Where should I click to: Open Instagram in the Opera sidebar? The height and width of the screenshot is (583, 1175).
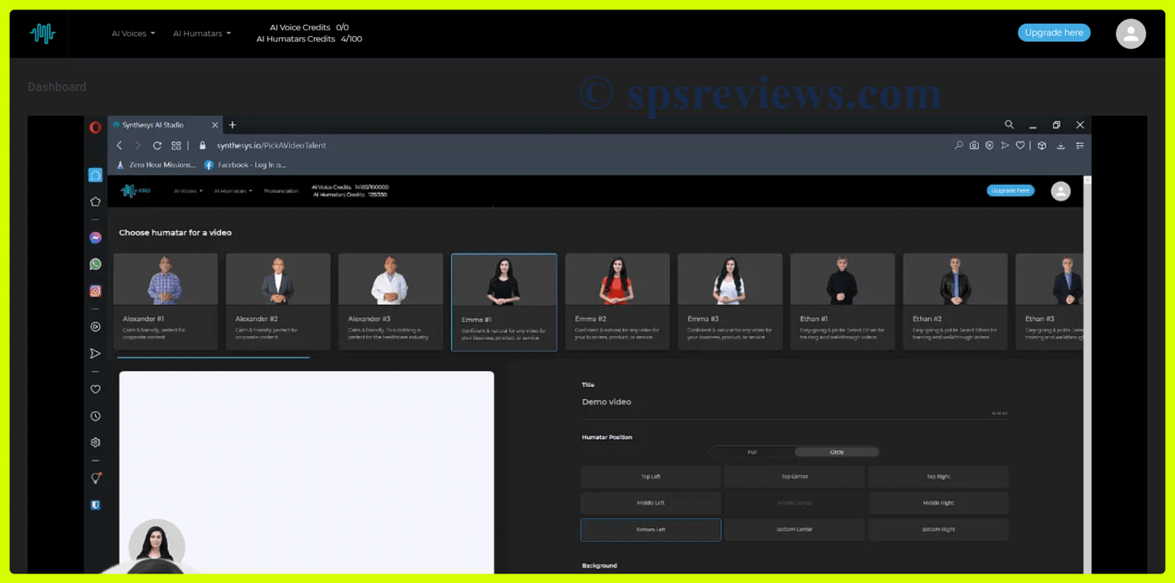point(95,291)
